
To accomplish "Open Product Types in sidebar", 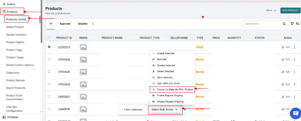I will coord(15,57).
